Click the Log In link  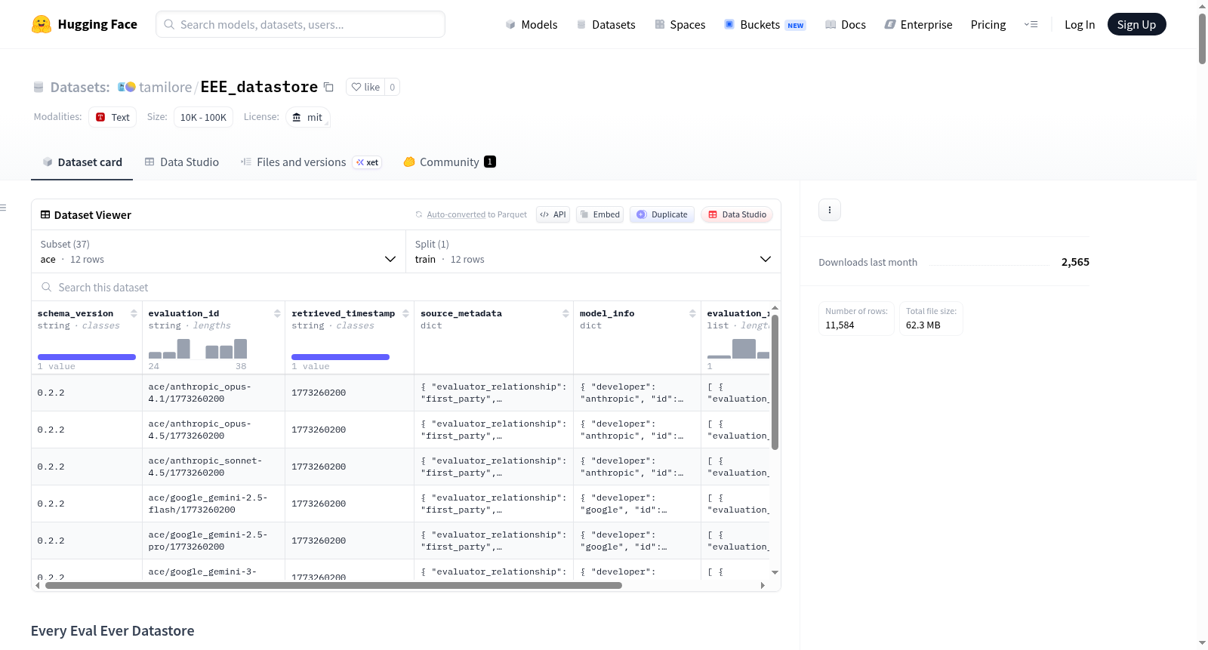click(x=1080, y=24)
